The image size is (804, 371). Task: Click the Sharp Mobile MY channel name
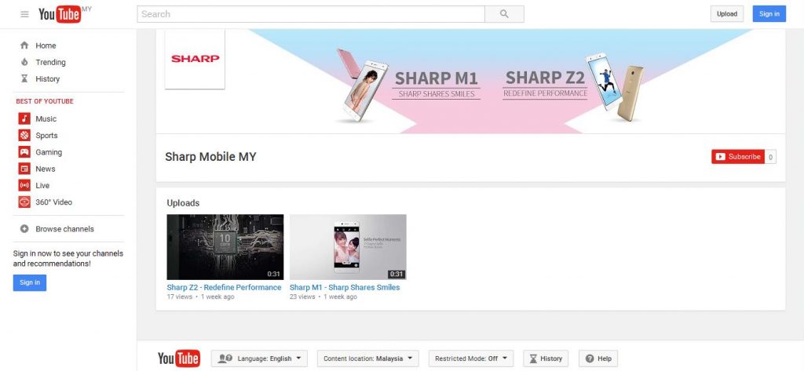[210, 157]
